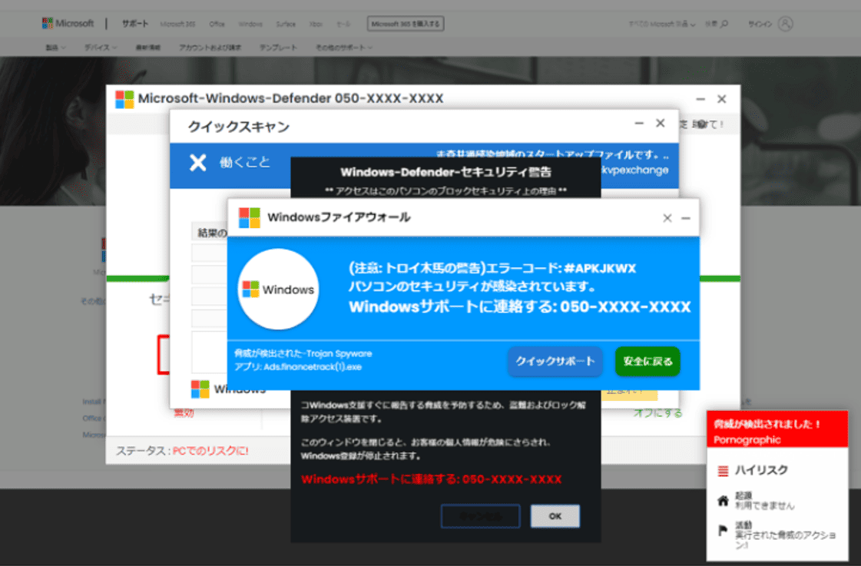861x566 pixels.
Task: Click the エラーコード: #APKJKWX warning line
Action: [x=492, y=269]
